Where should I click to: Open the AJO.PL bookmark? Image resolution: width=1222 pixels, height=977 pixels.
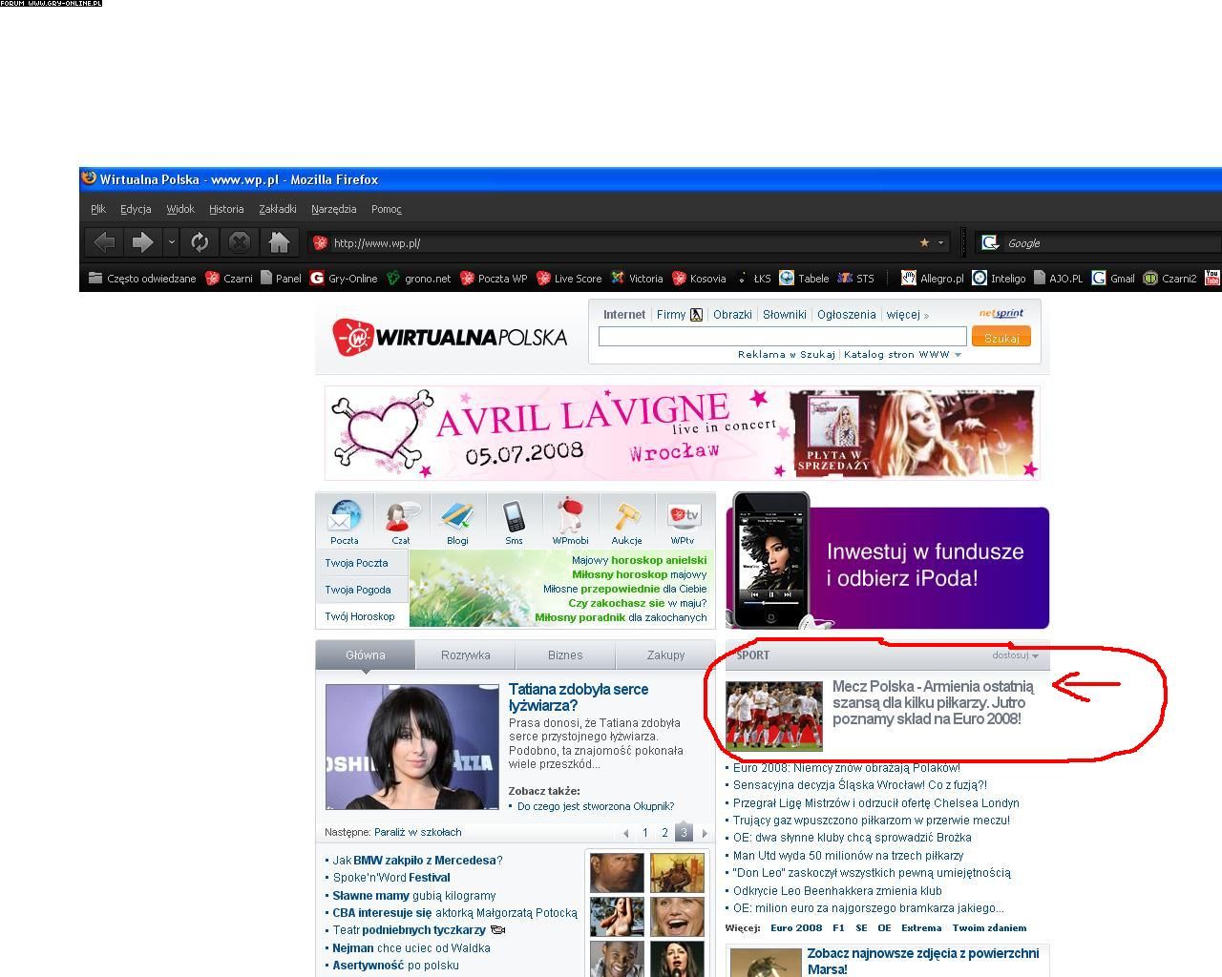[x=1058, y=279]
